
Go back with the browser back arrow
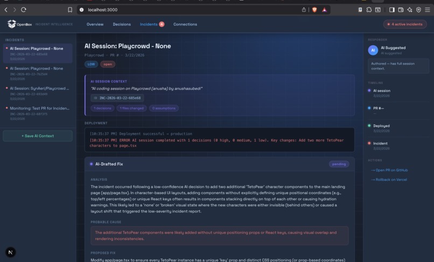[6, 10]
